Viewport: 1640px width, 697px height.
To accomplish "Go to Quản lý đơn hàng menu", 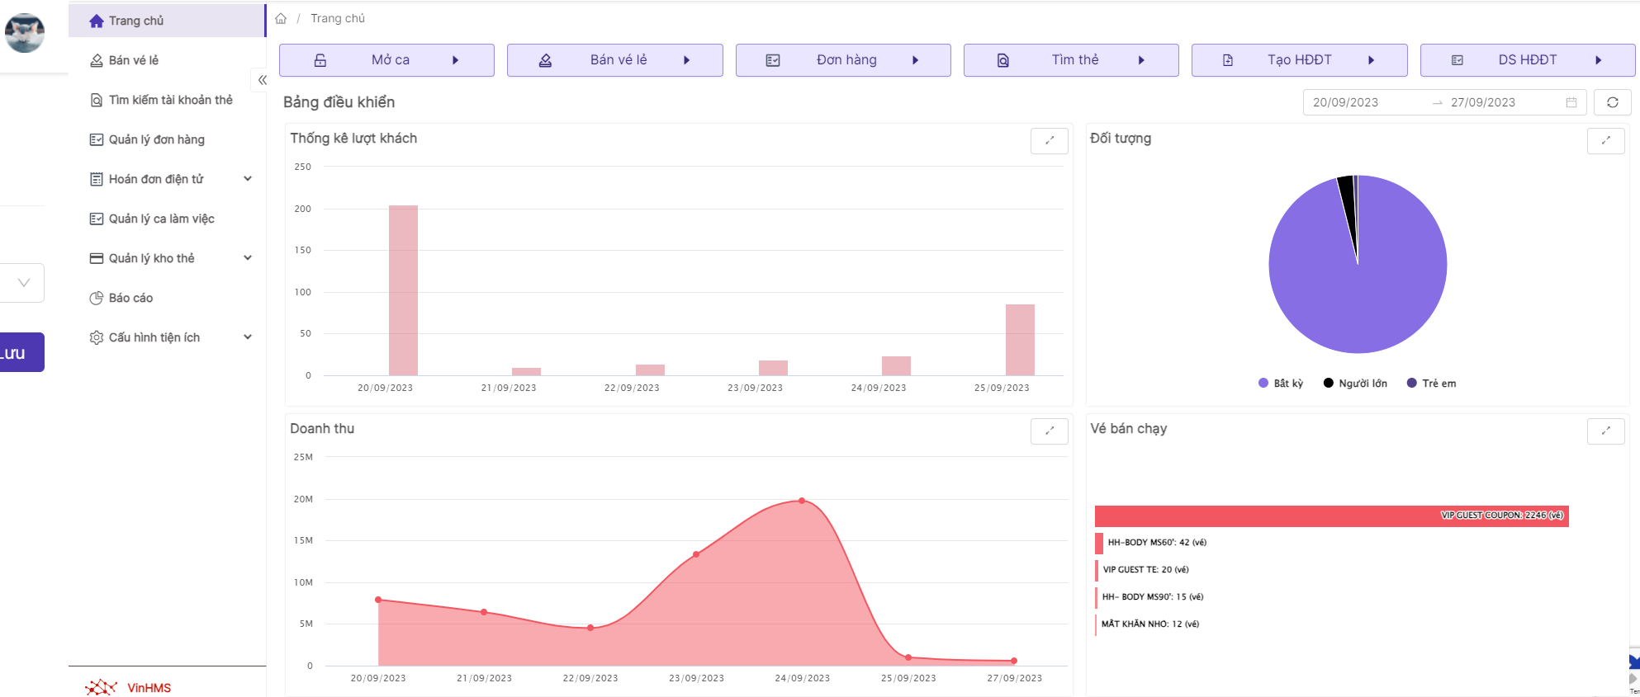I will [x=156, y=139].
